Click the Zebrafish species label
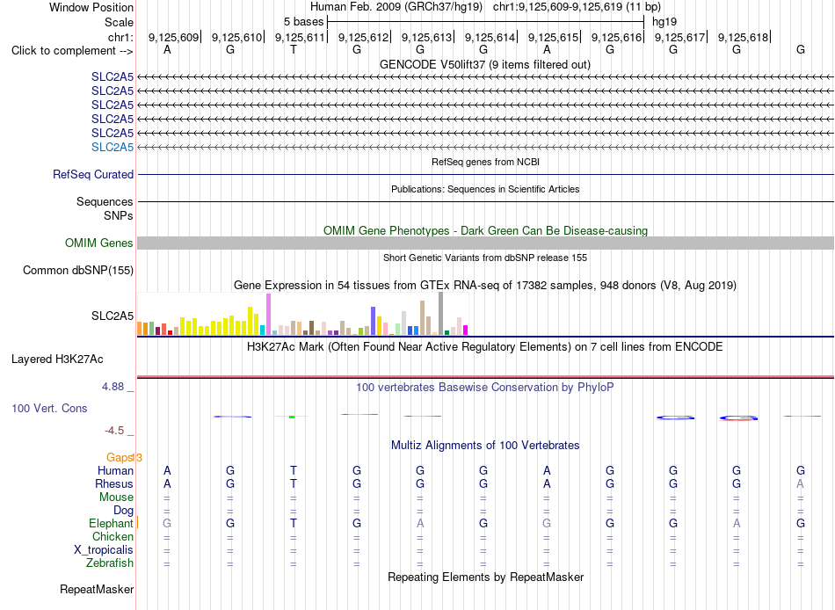The width and height of the screenshot is (835, 610). (x=110, y=563)
